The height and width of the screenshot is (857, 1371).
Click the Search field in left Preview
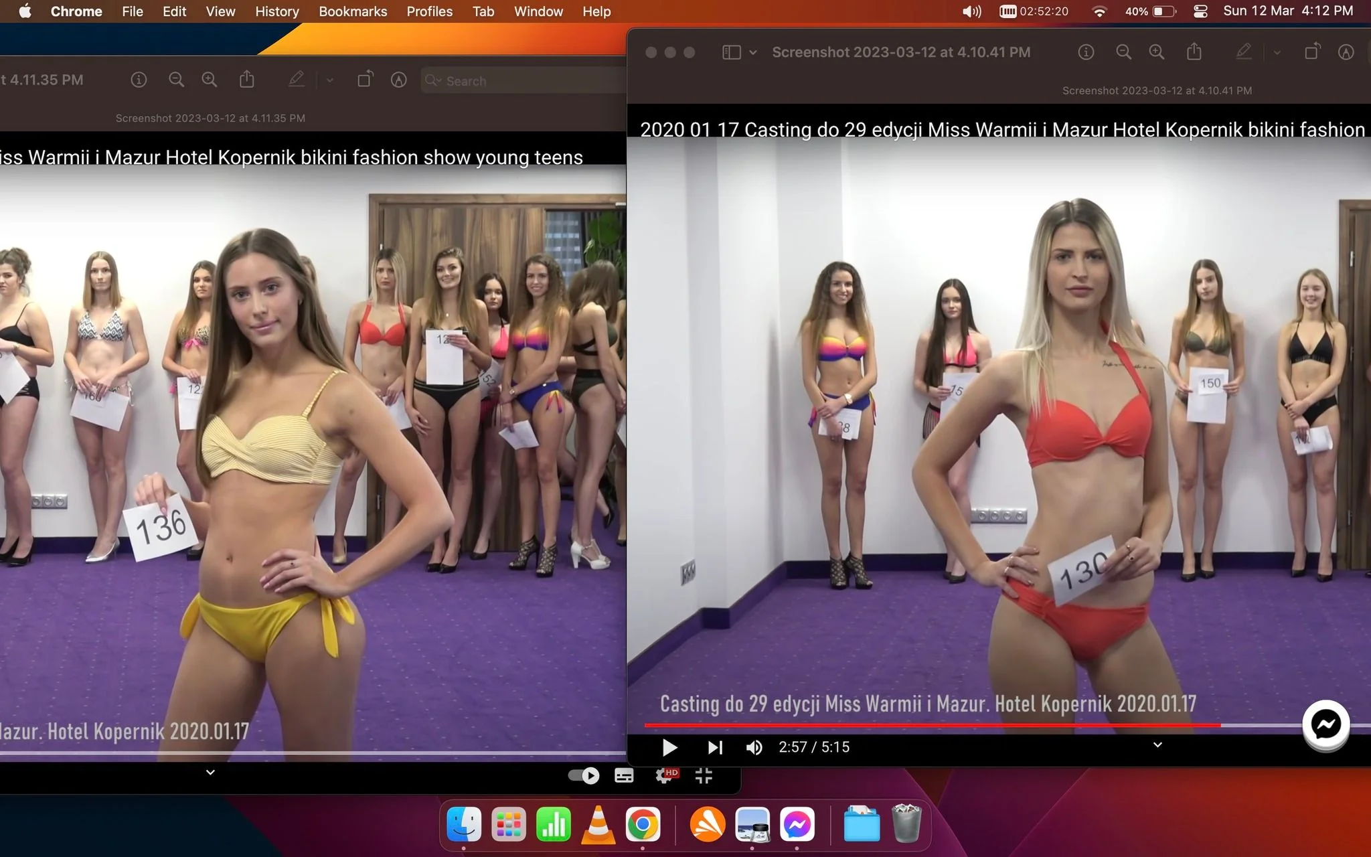523,80
